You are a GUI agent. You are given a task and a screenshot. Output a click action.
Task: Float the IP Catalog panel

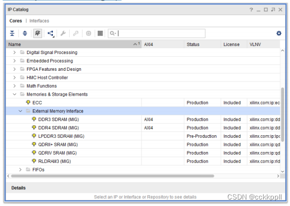(273, 10)
